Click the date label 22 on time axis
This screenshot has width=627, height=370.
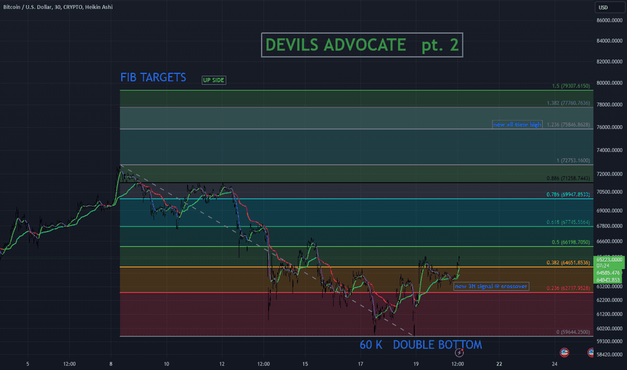pos(499,364)
